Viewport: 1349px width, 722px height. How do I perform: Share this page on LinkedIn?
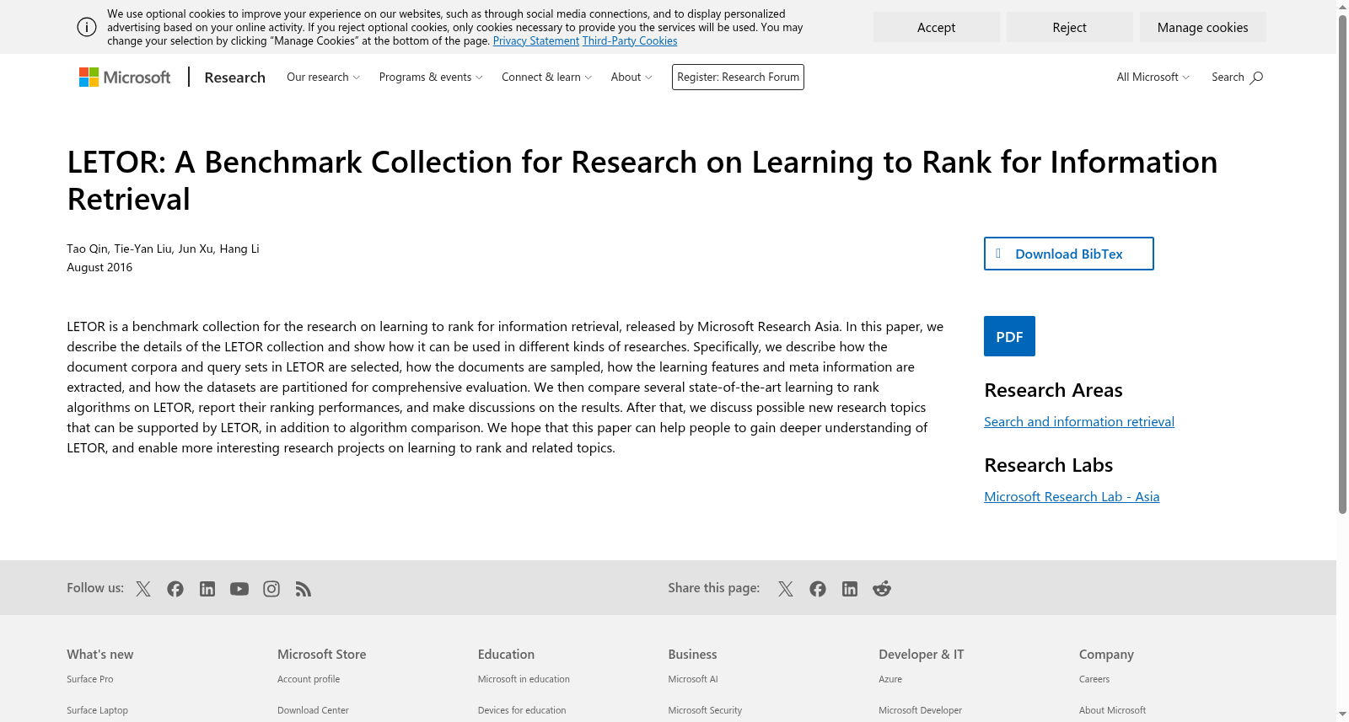(x=850, y=589)
